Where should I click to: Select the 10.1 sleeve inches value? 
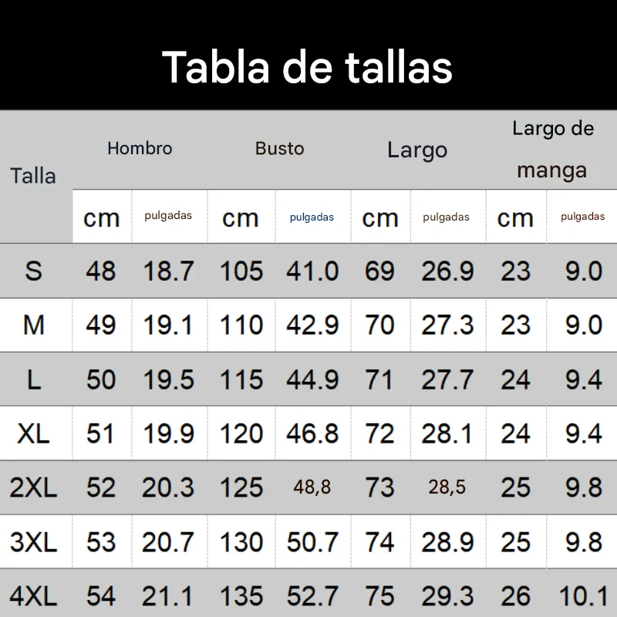[x=583, y=596]
